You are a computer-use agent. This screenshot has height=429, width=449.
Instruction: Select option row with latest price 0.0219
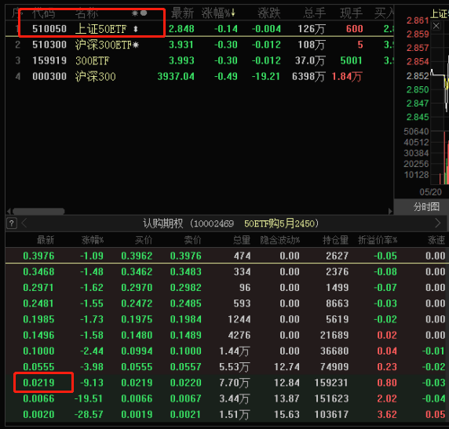point(225,383)
